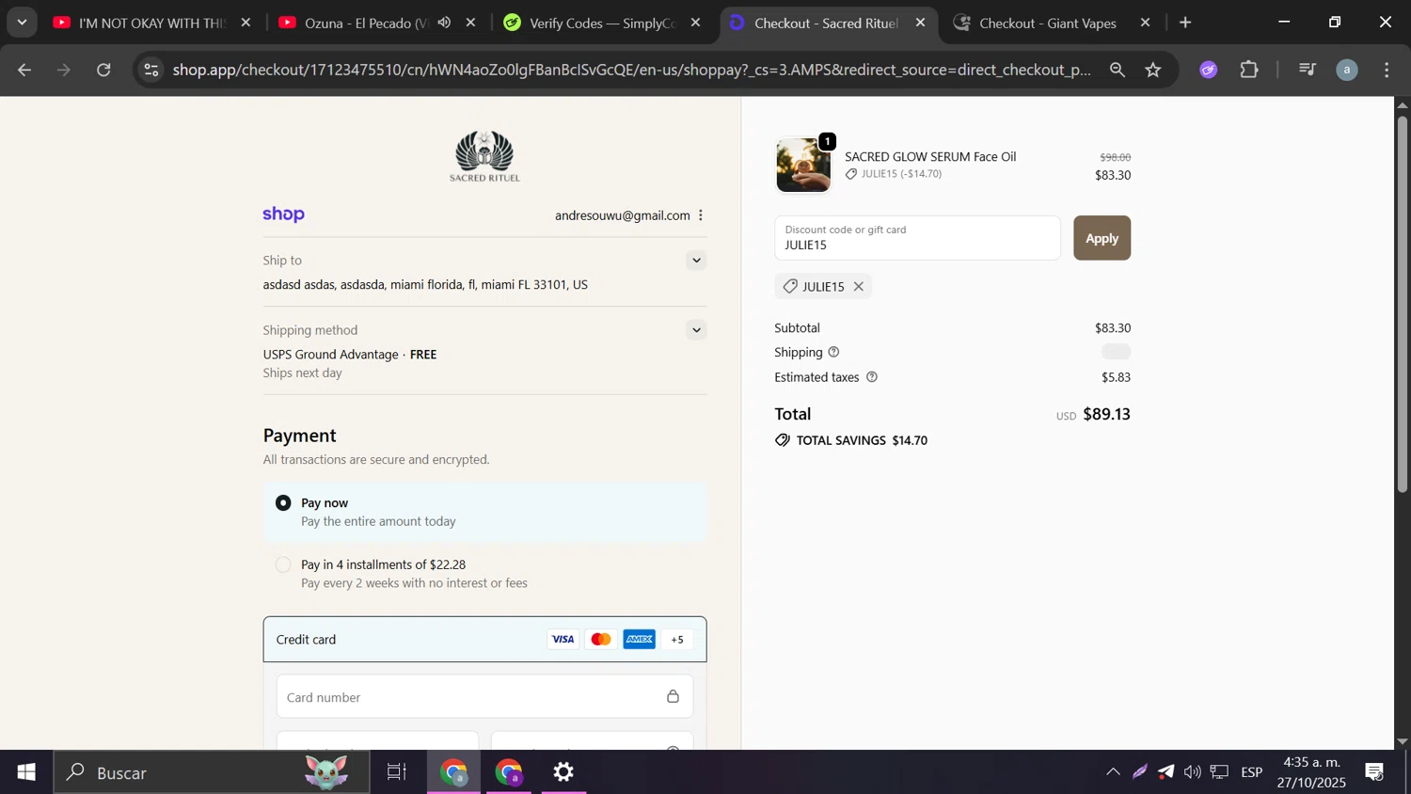Show hidden system tray icons

pos(1113,772)
